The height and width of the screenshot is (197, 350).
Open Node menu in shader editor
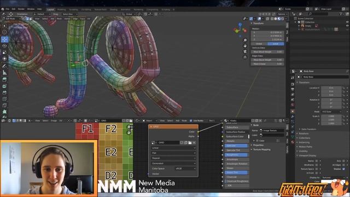(184, 120)
